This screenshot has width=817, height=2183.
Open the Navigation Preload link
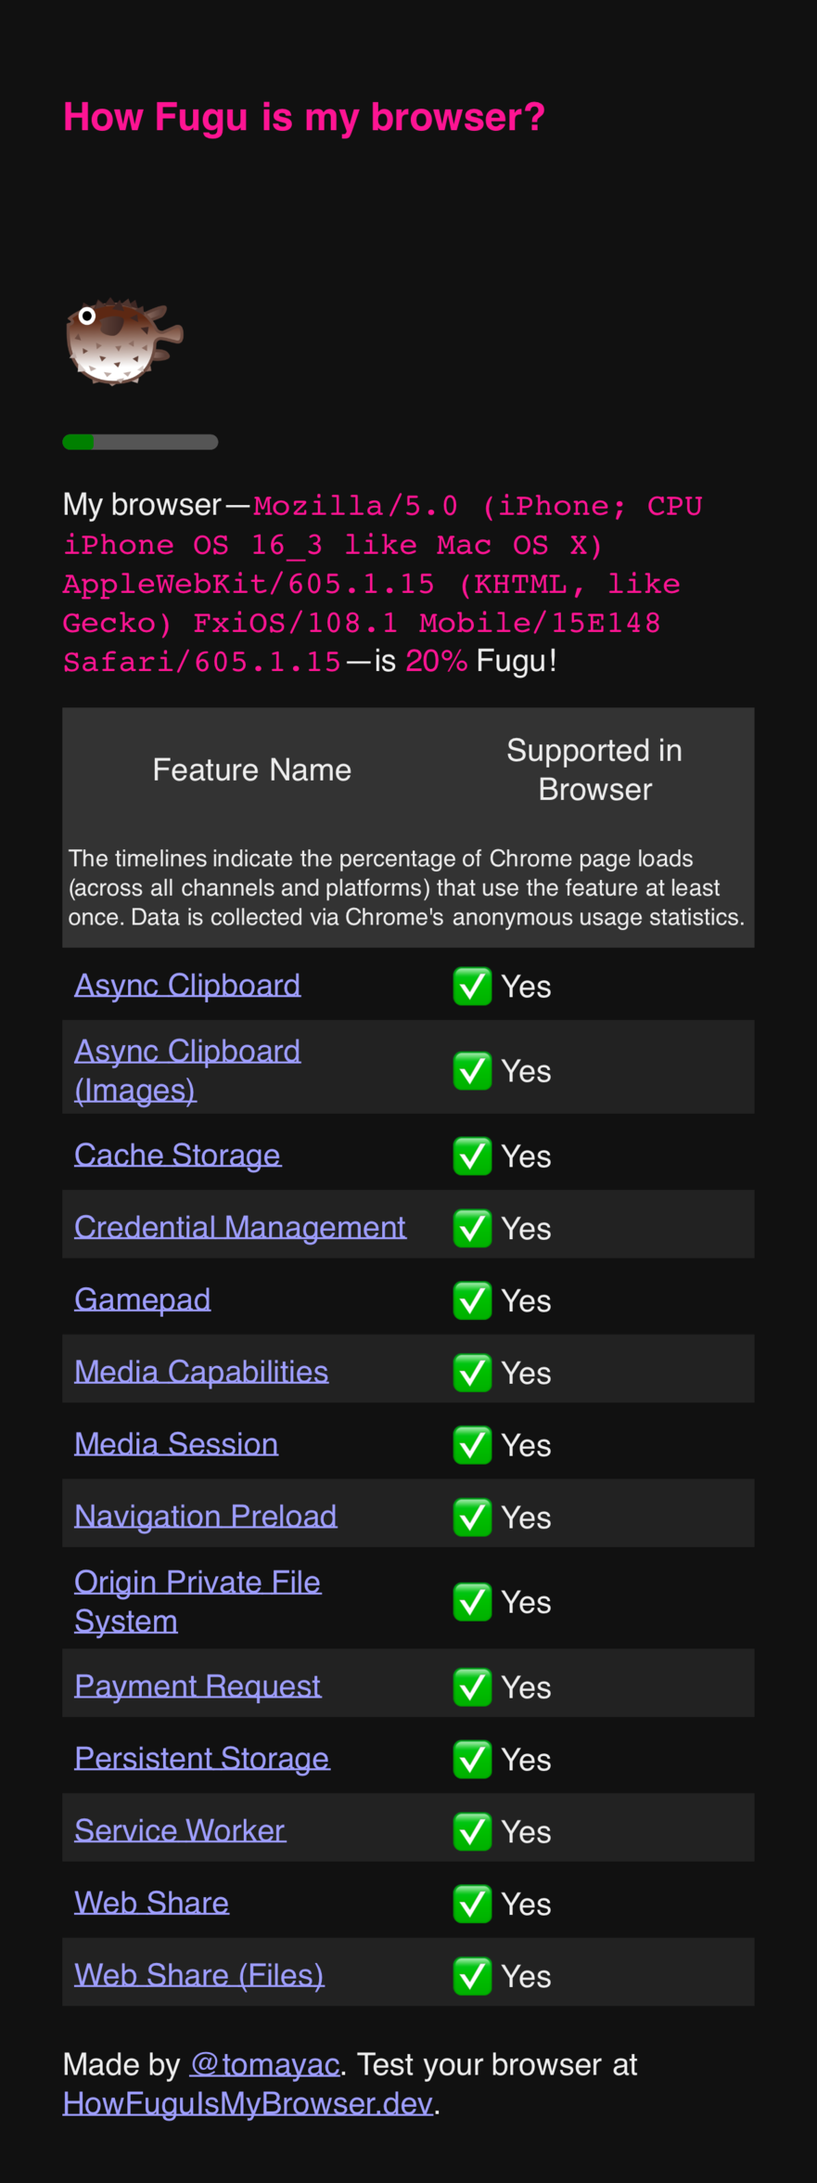click(x=205, y=1516)
